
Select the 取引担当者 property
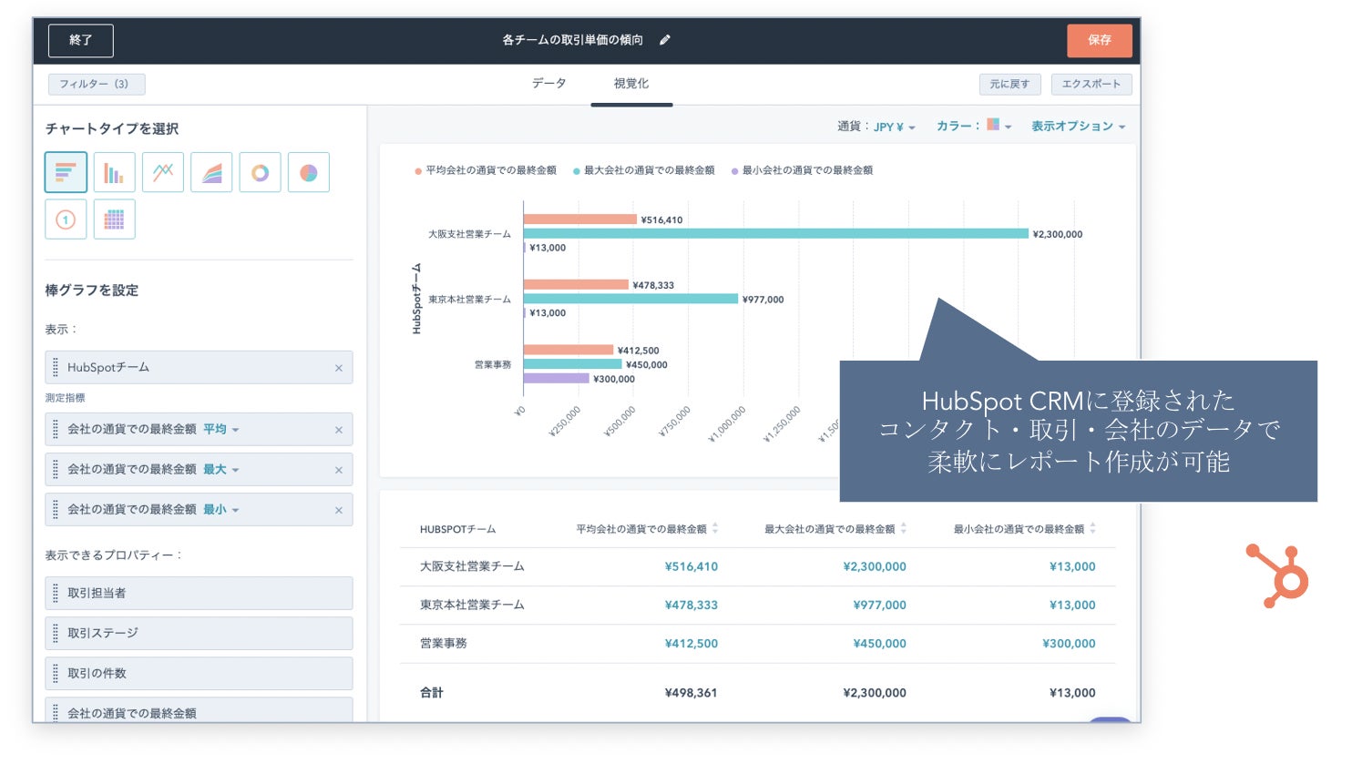199,593
